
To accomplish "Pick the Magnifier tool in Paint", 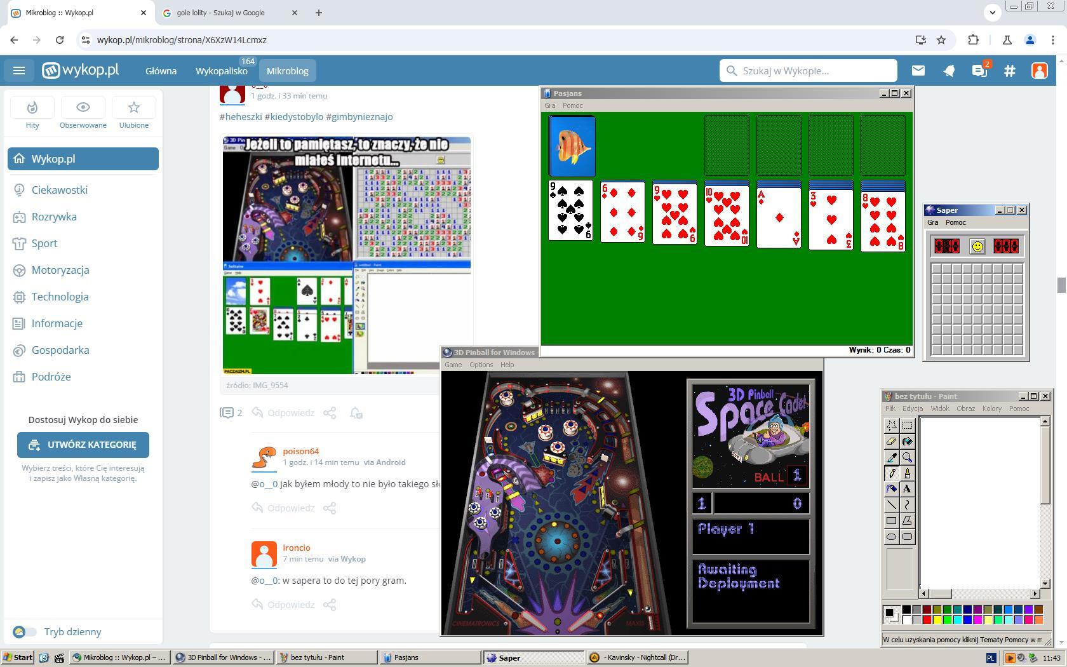I will coord(907,457).
